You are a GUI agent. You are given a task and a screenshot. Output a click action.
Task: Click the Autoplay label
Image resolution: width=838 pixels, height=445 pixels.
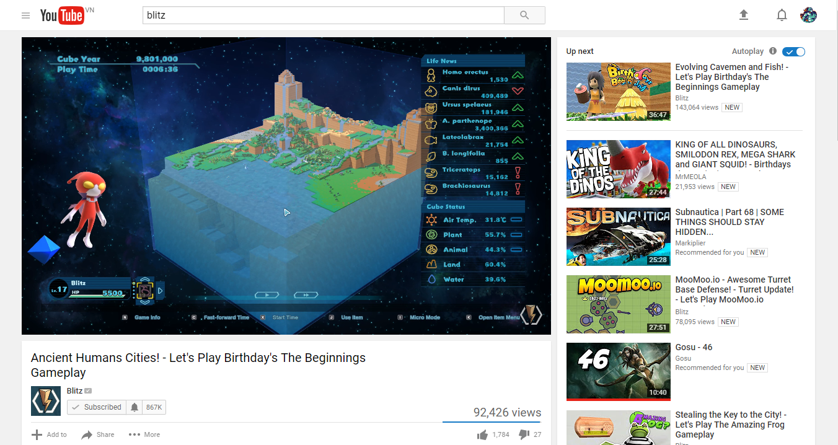click(748, 51)
